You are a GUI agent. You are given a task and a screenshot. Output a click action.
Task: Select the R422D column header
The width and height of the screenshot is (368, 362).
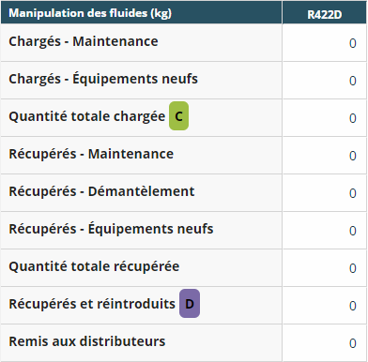click(x=325, y=12)
